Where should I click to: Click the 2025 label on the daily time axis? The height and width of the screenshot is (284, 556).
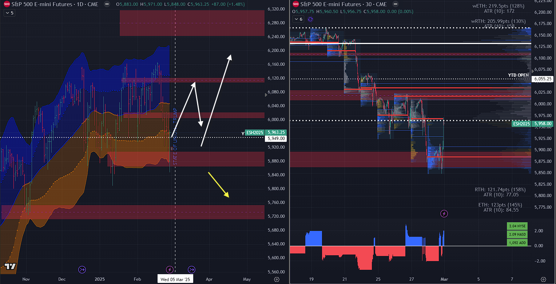[100, 279]
